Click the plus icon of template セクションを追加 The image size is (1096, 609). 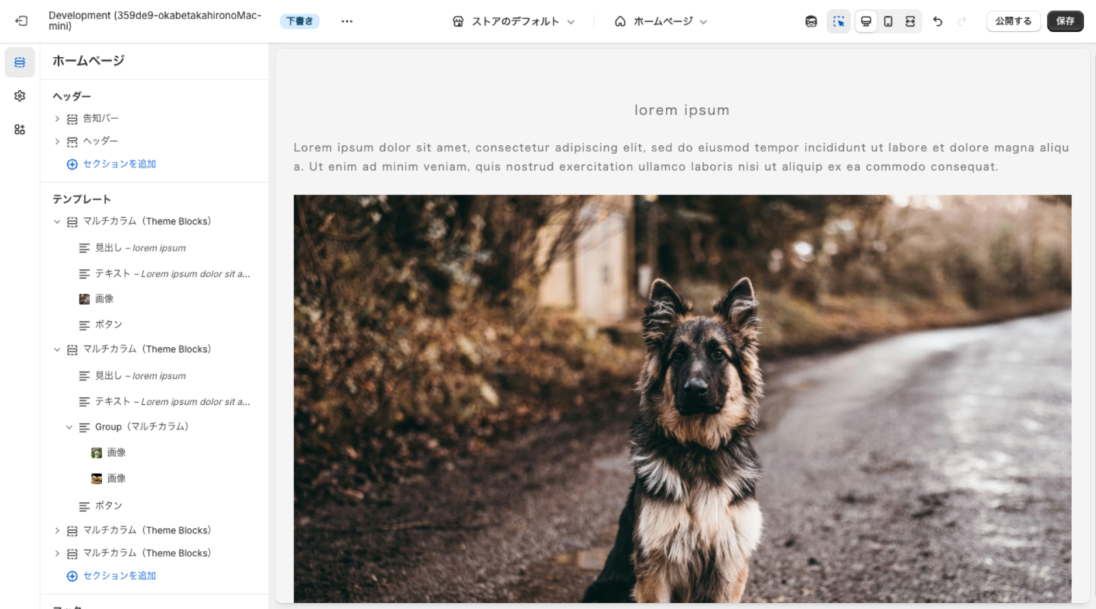click(x=72, y=576)
